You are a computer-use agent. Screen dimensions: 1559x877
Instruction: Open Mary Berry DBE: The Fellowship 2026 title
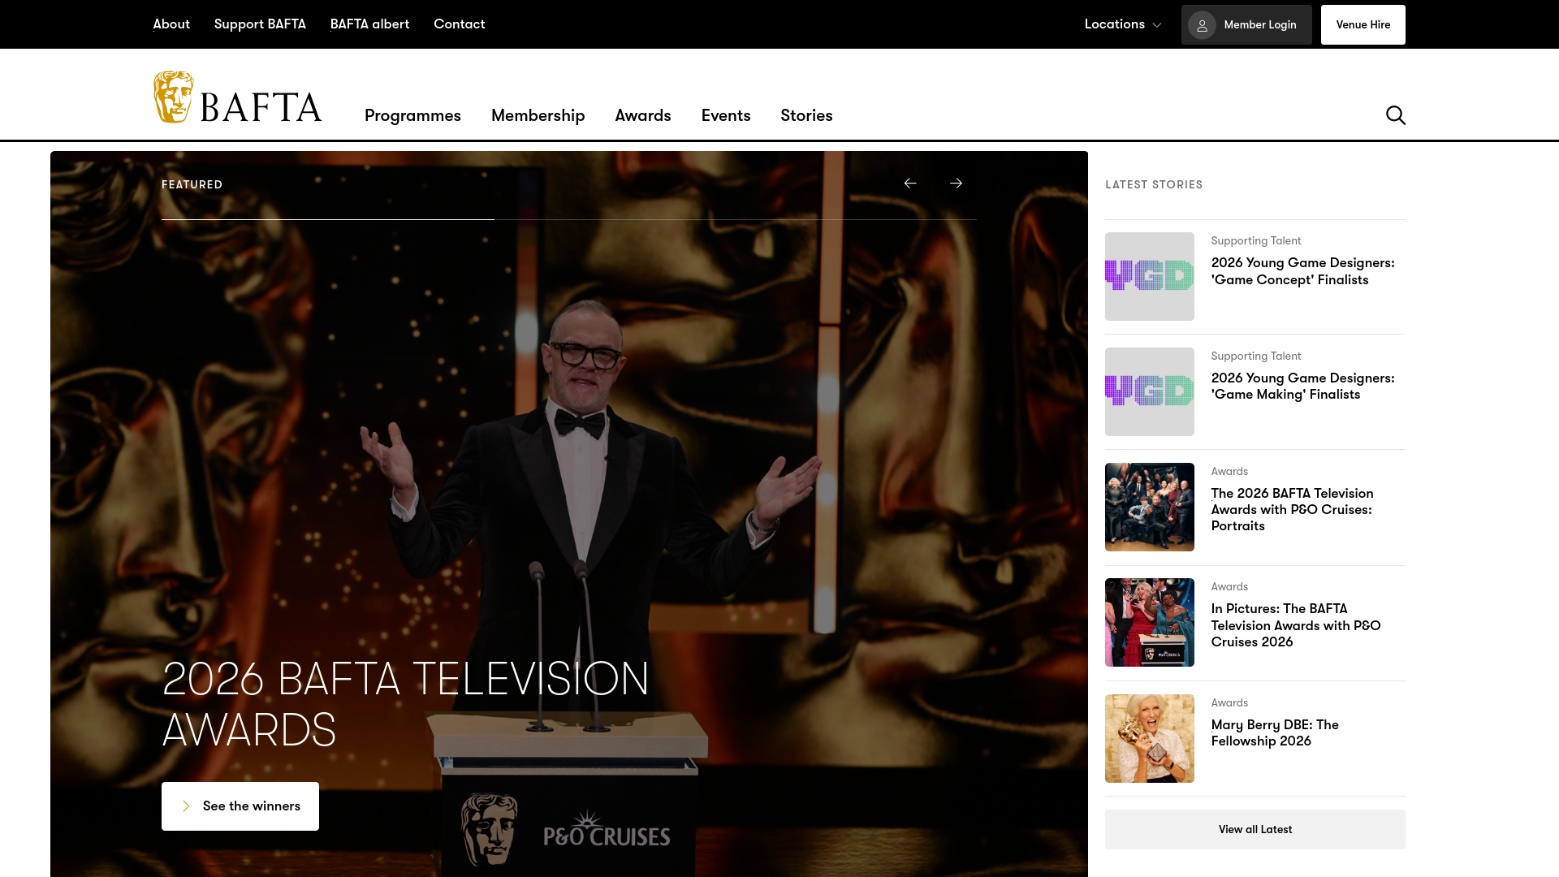click(1275, 732)
